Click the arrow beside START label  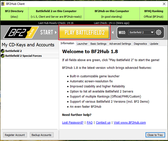tap(56, 32)
